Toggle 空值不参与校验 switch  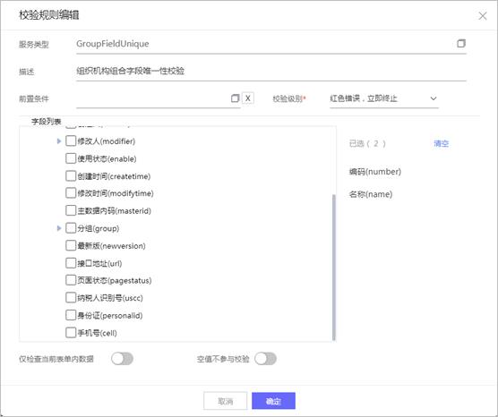coord(265,359)
